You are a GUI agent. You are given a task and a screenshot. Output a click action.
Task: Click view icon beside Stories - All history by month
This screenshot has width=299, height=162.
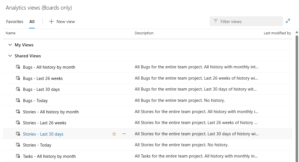click(x=18, y=112)
